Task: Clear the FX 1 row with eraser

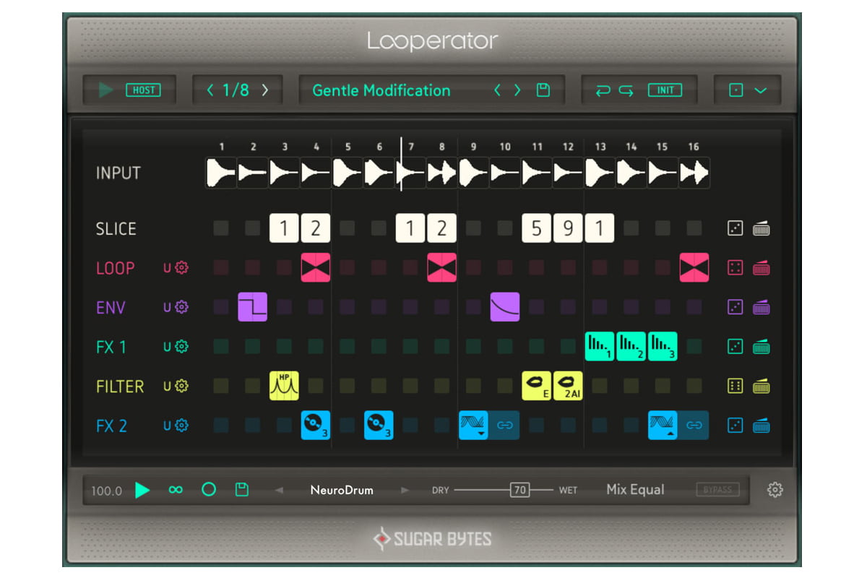Action: pos(761,347)
